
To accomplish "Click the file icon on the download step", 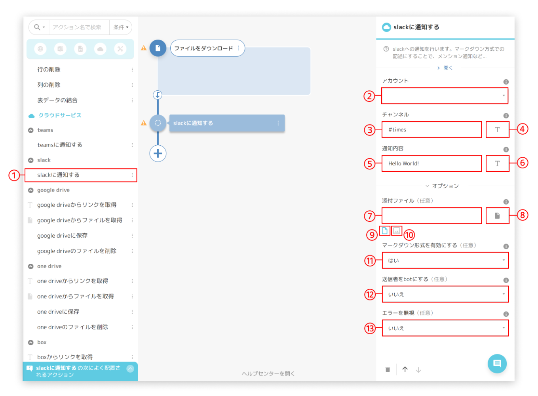I will point(158,48).
